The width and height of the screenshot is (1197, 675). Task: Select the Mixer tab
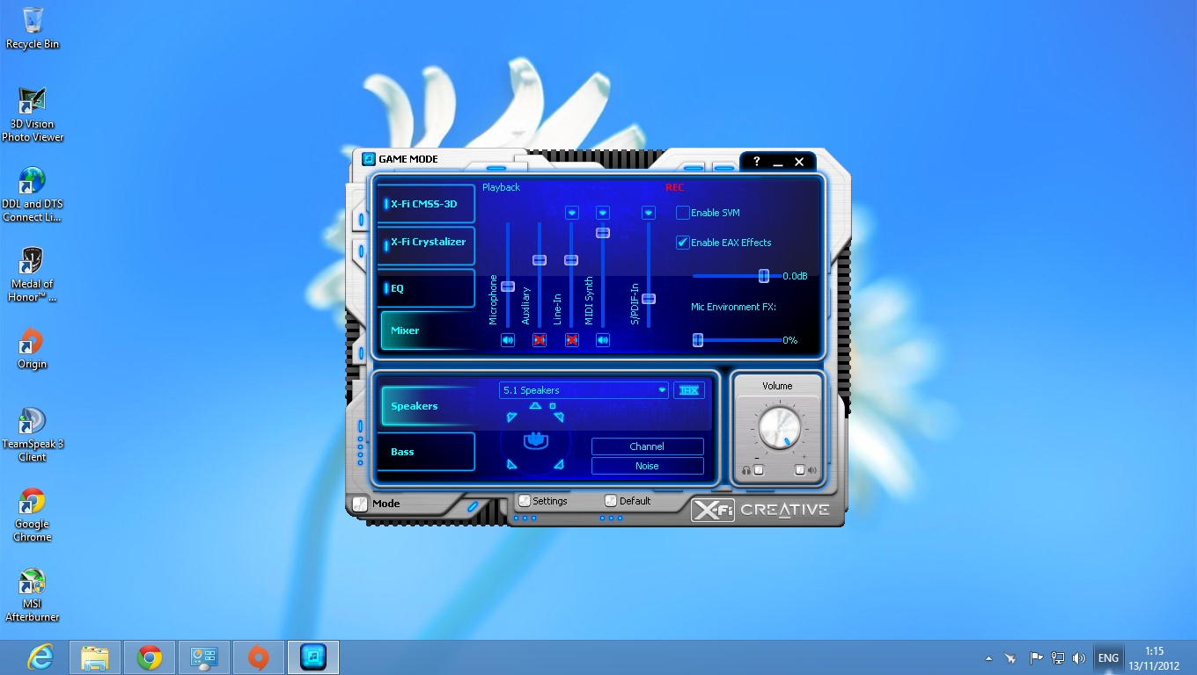[427, 330]
